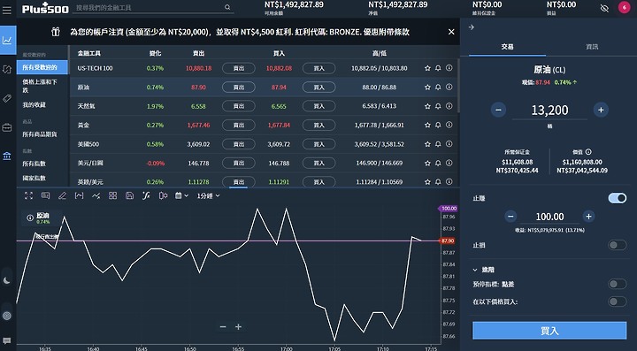
Task: Click 0.74% change for 原油 row
Action: 155,88
